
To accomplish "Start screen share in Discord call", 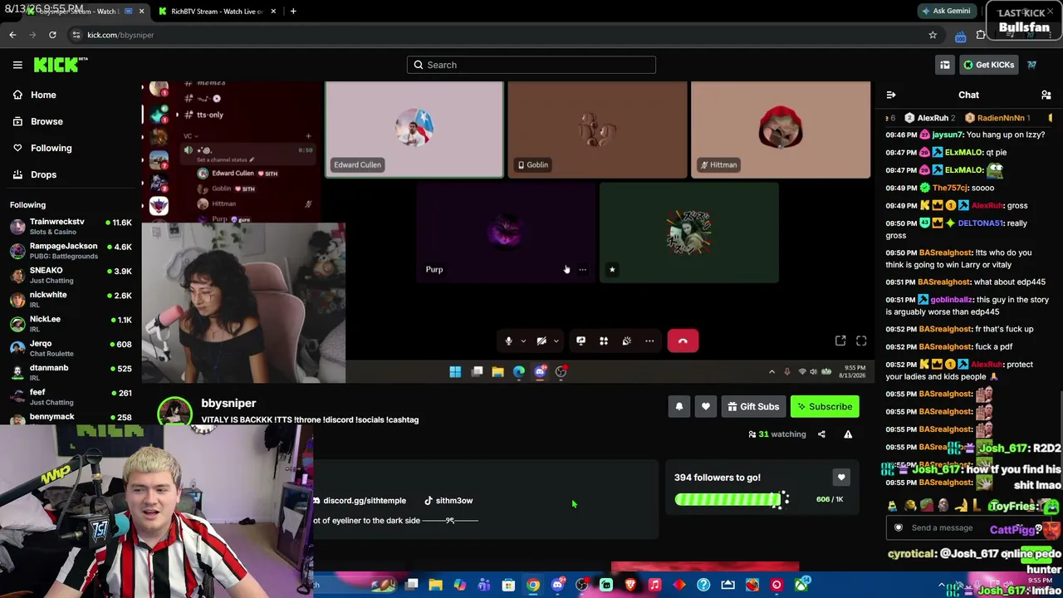I will pyautogui.click(x=581, y=341).
